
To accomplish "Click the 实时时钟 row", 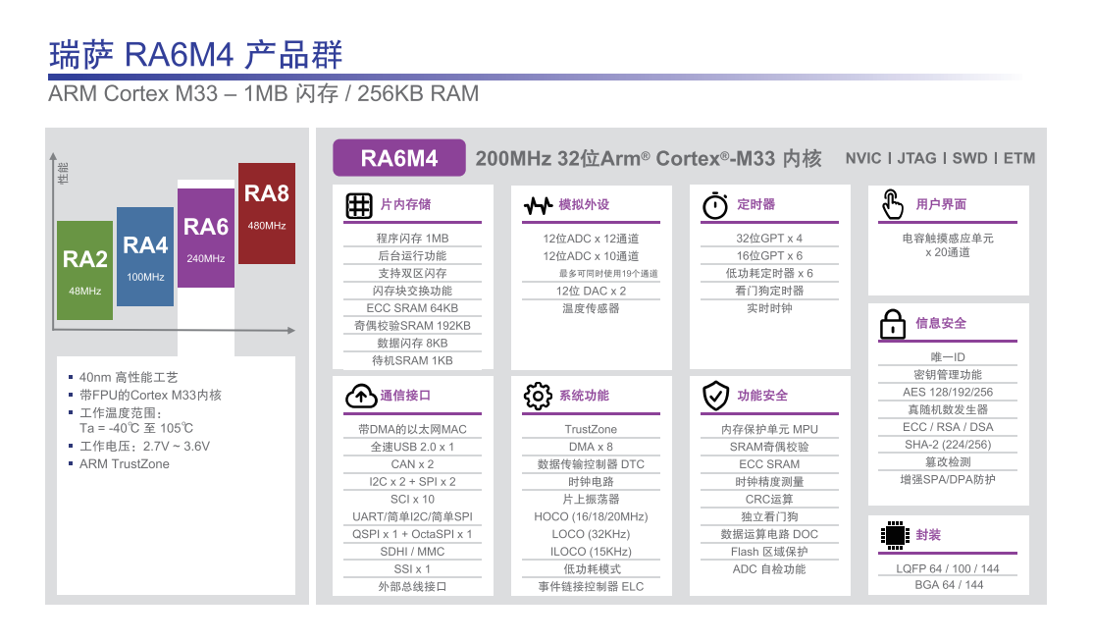I will pos(769,308).
